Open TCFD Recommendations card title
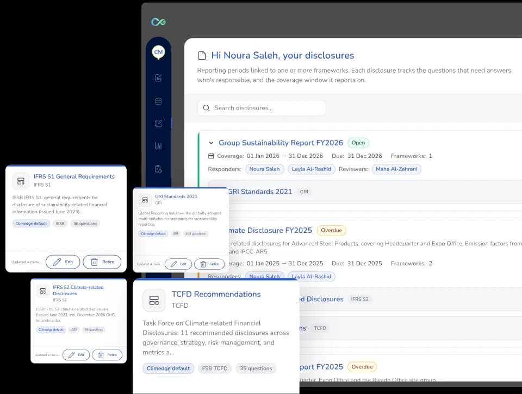The image size is (522, 394). (x=216, y=294)
